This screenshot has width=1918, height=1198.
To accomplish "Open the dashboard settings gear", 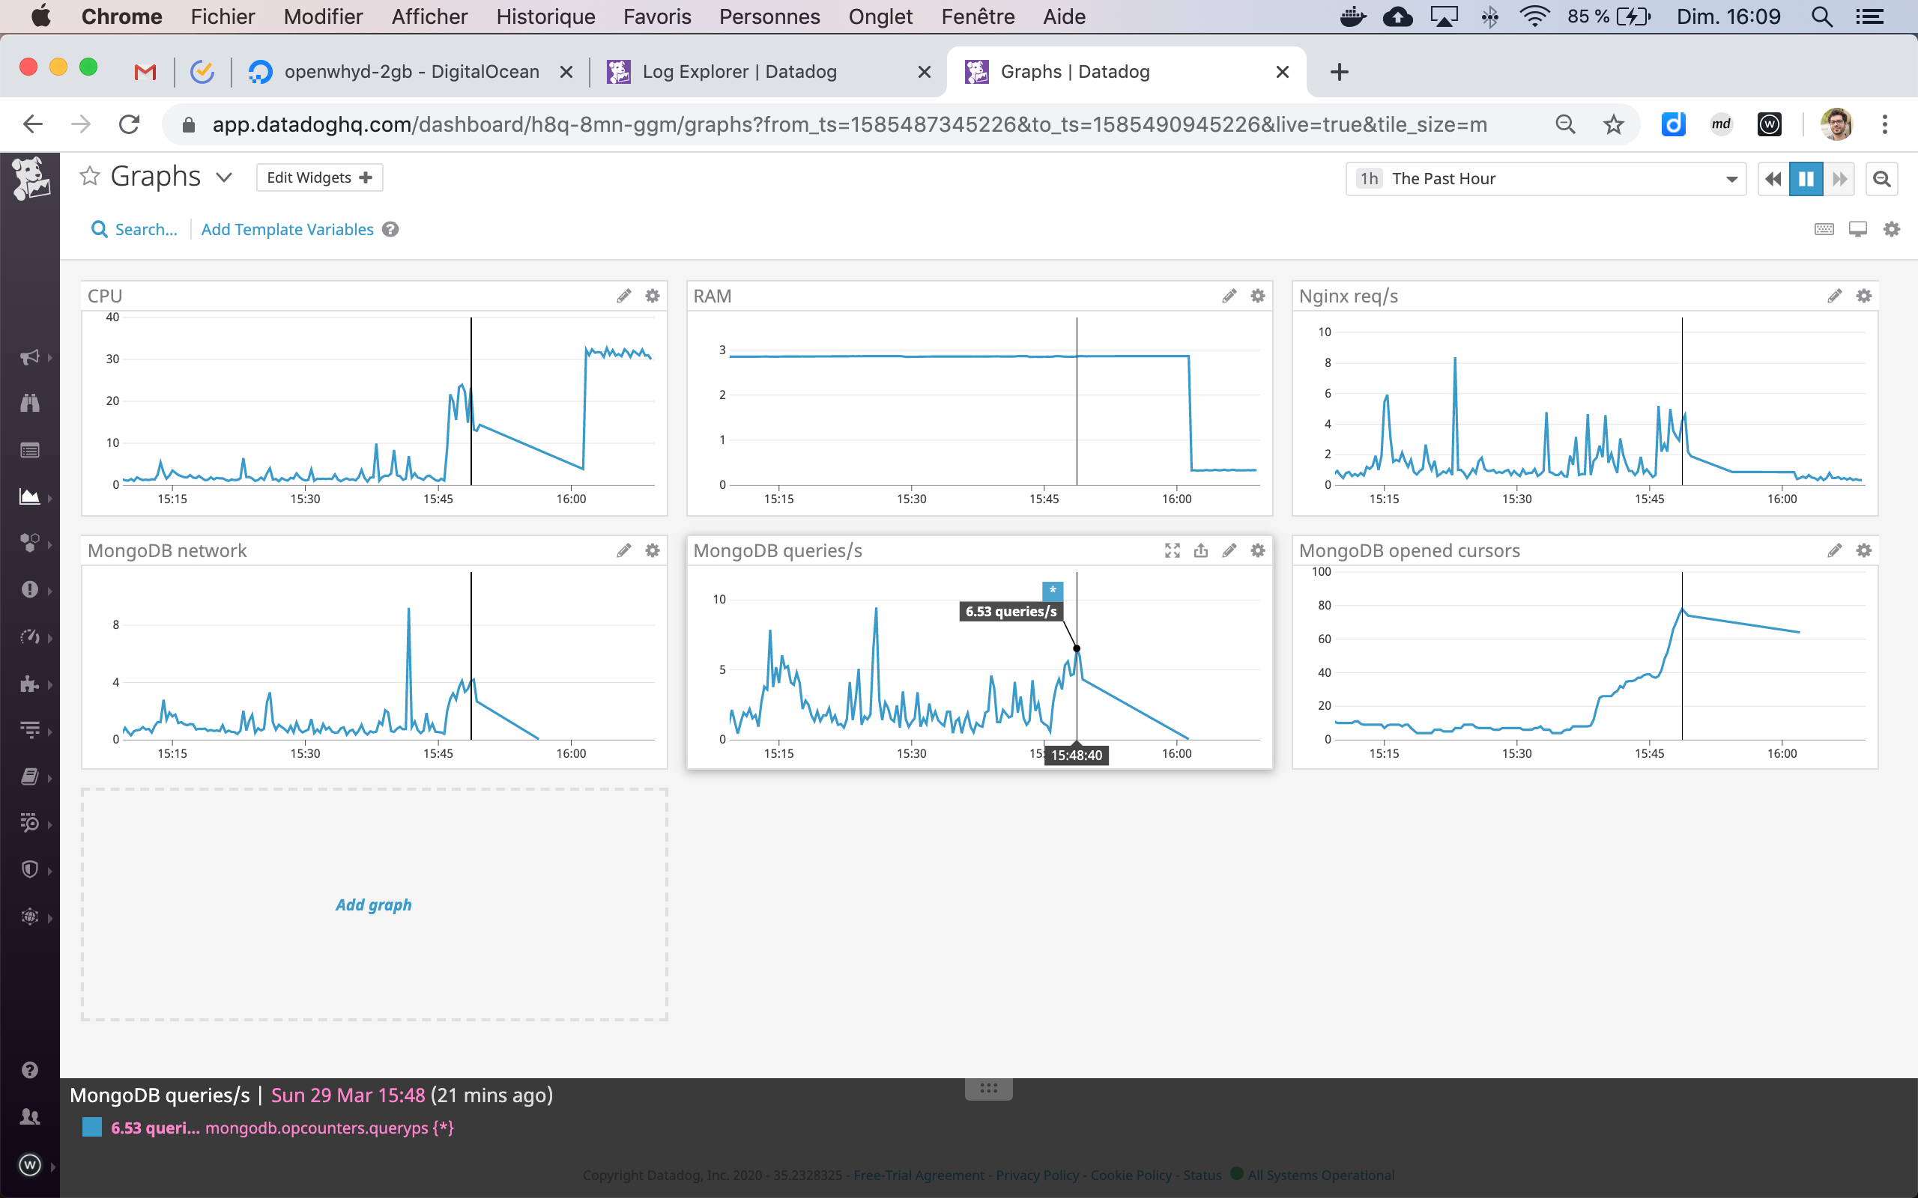I will point(1892,229).
